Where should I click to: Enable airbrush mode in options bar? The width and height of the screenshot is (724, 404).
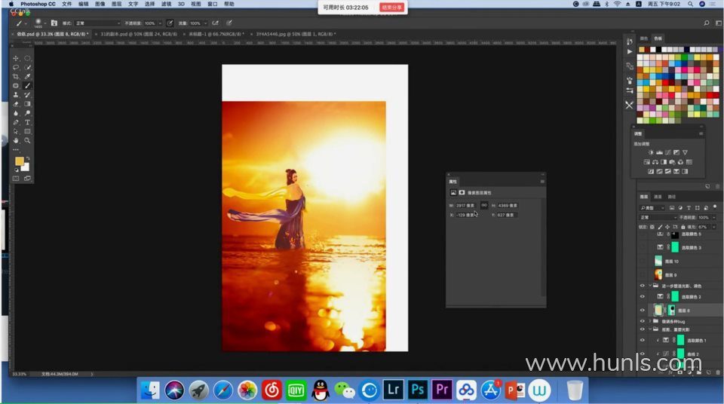point(215,23)
